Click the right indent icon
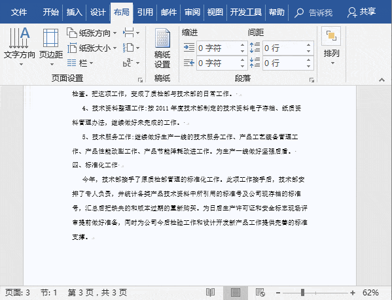The width and height of the screenshot is (392, 300). point(189,63)
